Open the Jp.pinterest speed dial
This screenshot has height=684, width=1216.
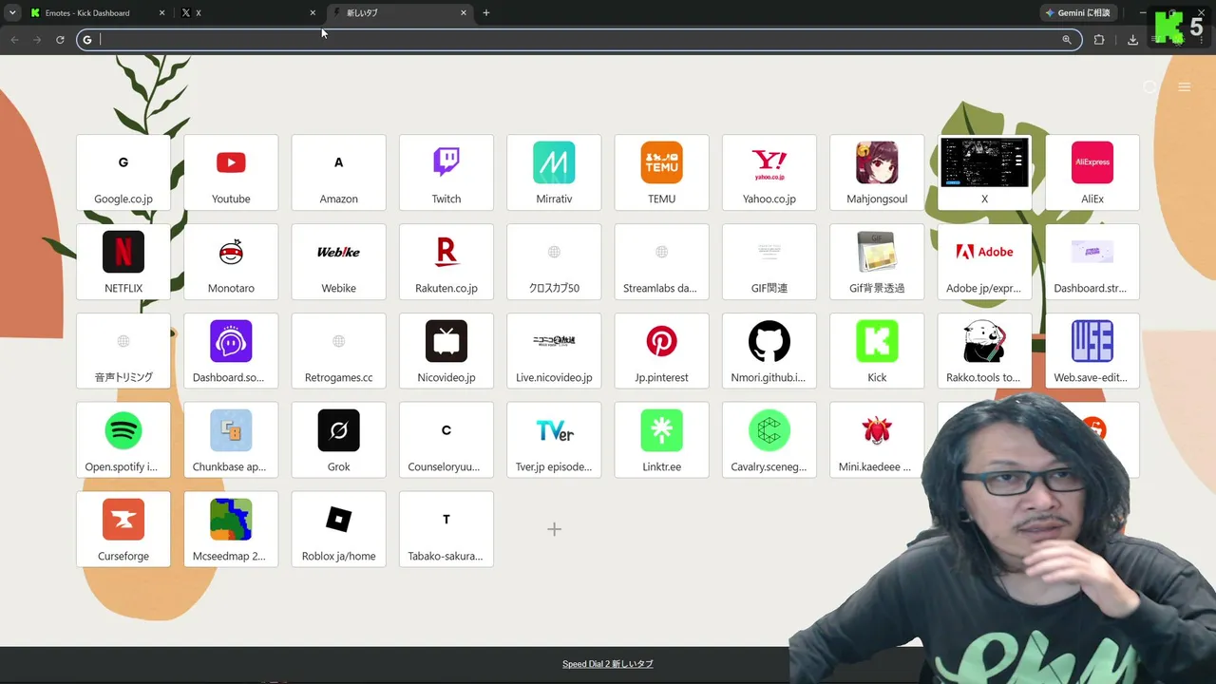click(662, 351)
